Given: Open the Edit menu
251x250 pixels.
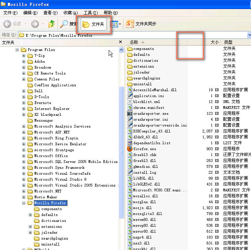Looking at the screenshot, I should pyautogui.click(x=30, y=13).
